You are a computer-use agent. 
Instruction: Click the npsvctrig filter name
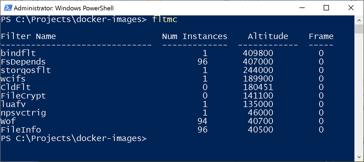[23, 113]
